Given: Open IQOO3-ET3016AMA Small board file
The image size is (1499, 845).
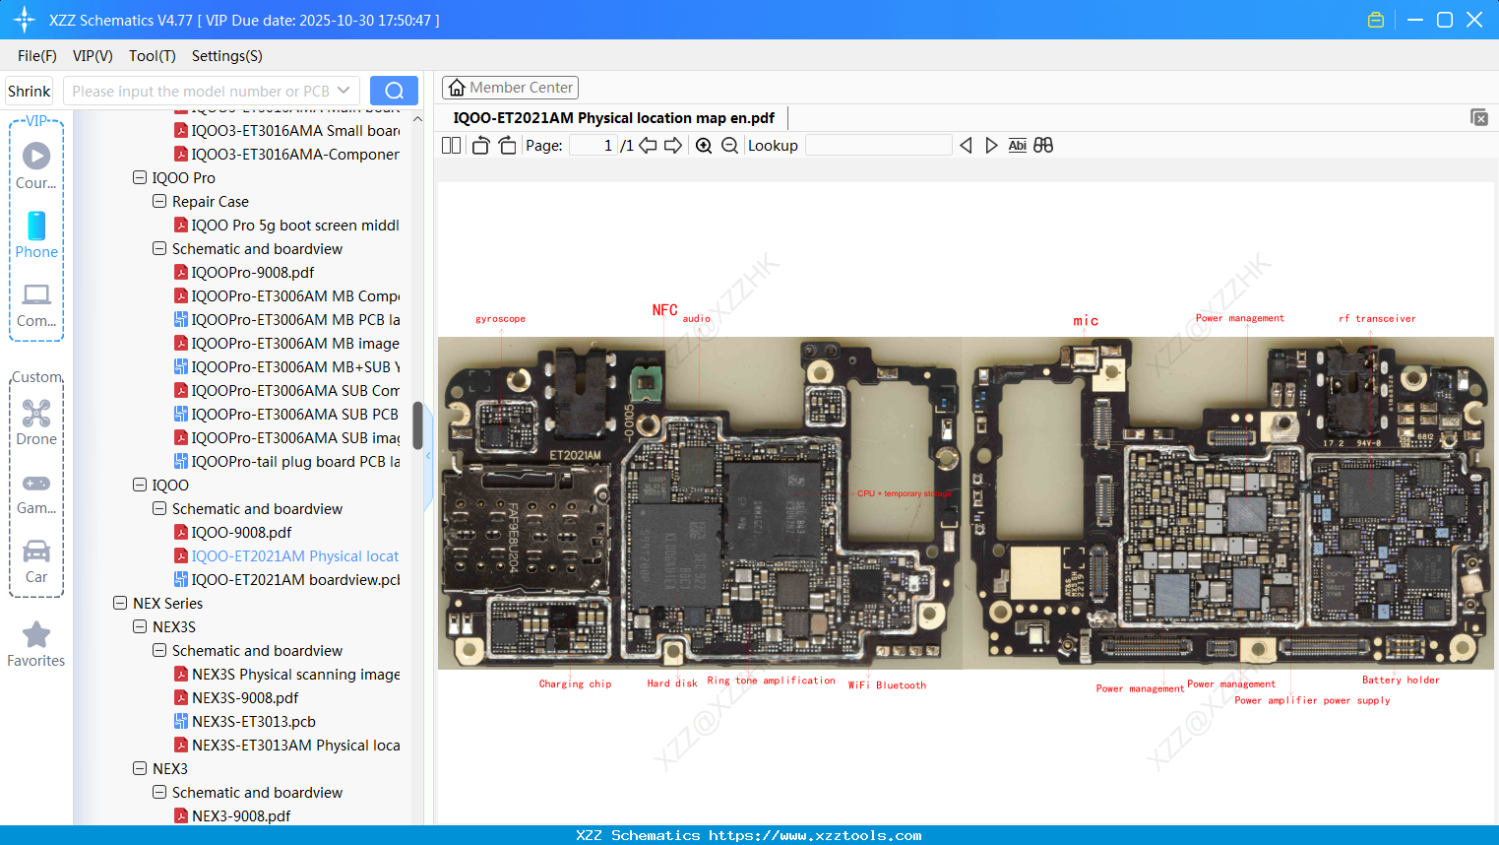Looking at the screenshot, I should [286, 131].
